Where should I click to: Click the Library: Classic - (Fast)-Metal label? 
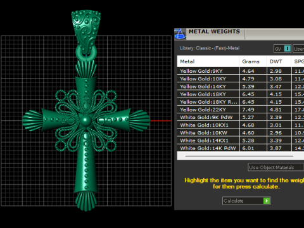(210, 48)
